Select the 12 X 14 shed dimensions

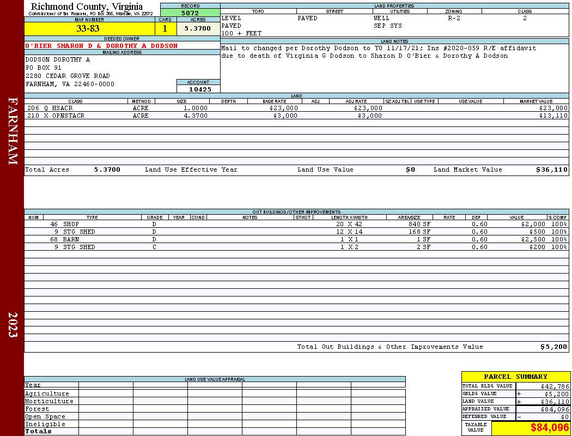[x=349, y=232]
